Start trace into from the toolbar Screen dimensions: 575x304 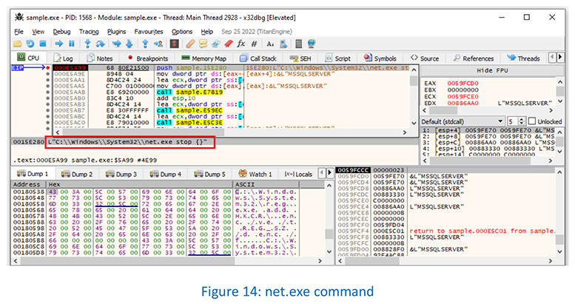point(117,44)
